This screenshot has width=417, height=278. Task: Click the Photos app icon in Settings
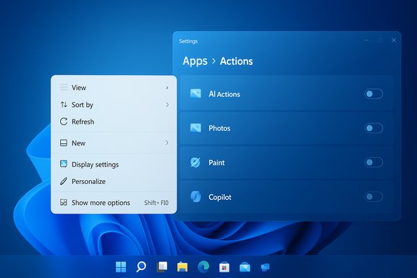pyautogui.click(x=195, y=128)
